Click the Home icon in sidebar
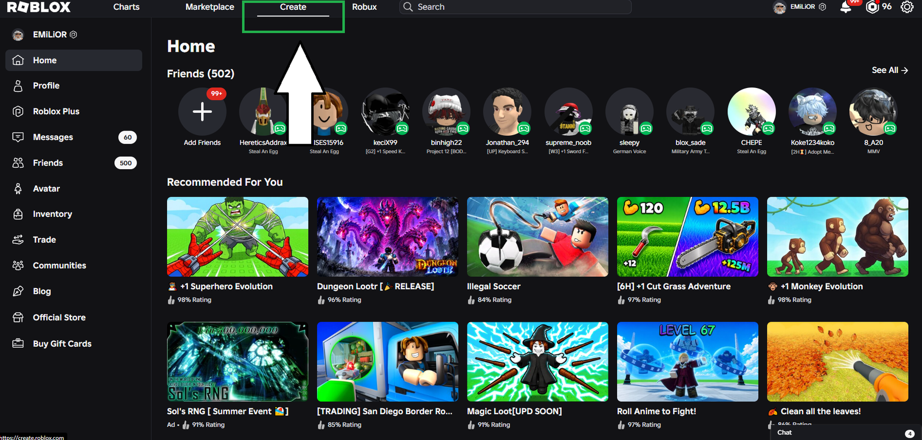 (x=18, y=60)
